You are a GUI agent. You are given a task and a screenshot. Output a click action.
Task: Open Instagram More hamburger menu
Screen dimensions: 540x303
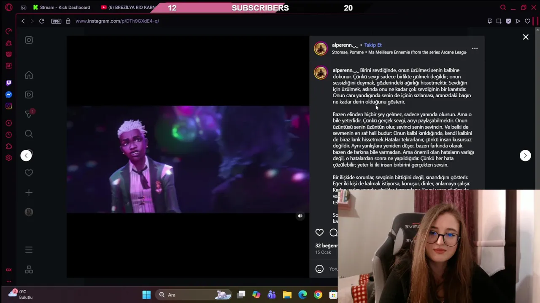point(29,250)
